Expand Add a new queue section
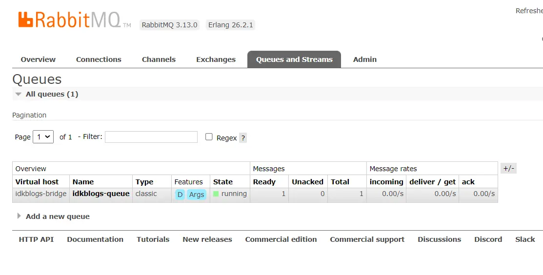This screenshot has height=275, width=543. point(54,216)
